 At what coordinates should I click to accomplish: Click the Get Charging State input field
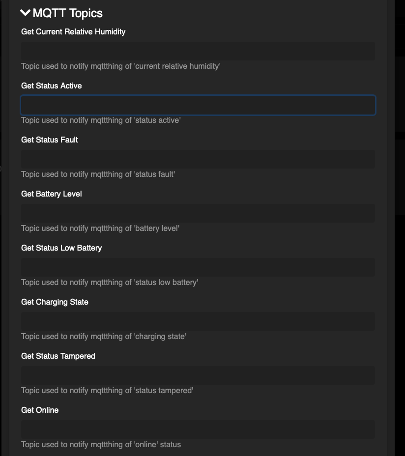point(198,321)
